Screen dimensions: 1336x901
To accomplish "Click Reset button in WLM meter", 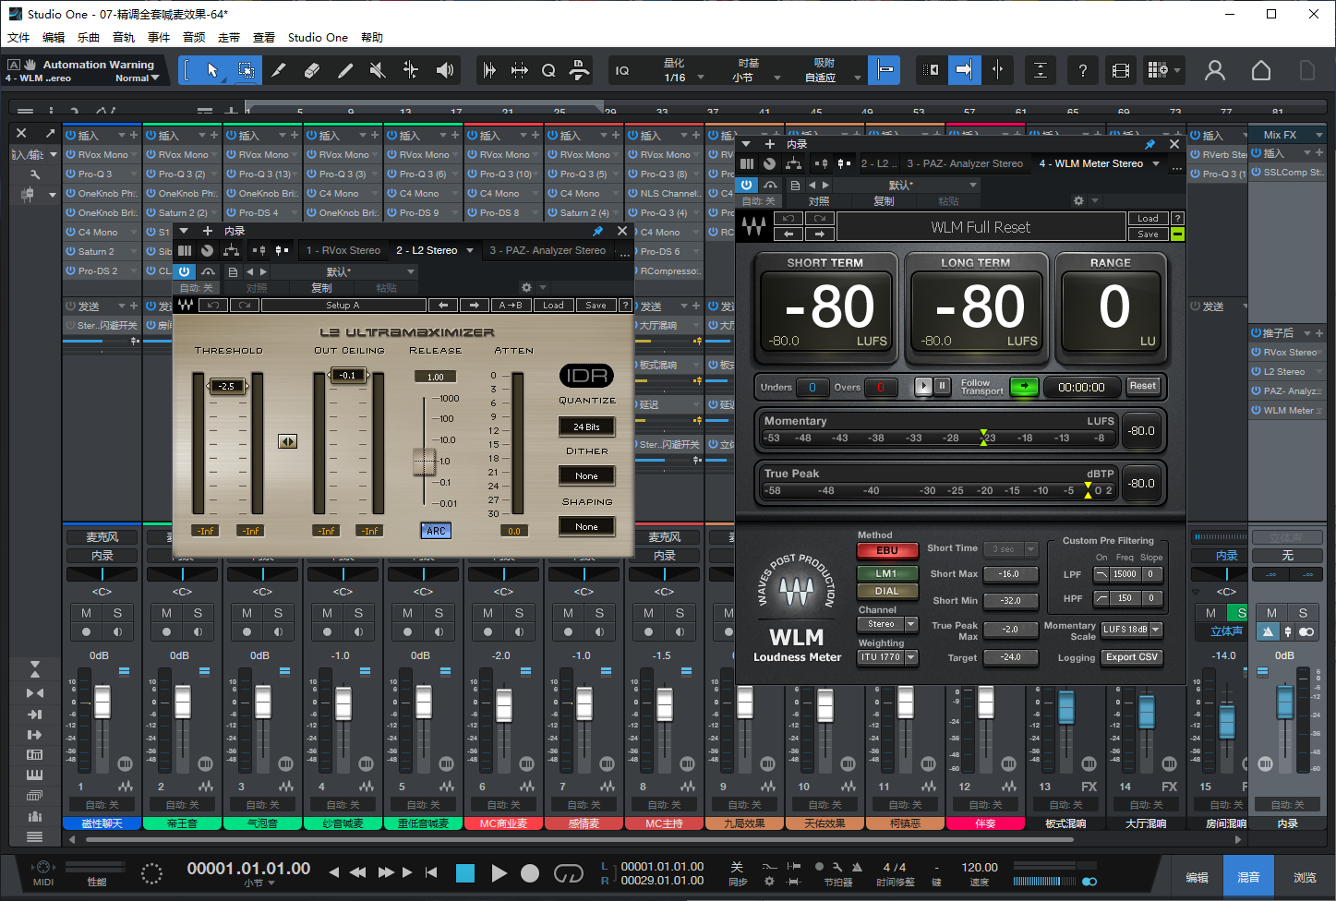I will 1142,386.
